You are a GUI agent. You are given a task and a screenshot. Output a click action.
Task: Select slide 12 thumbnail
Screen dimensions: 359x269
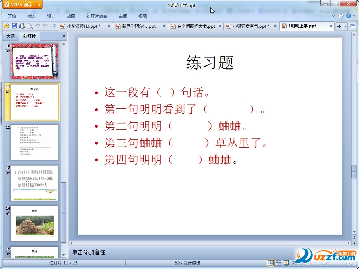(34, 142)
